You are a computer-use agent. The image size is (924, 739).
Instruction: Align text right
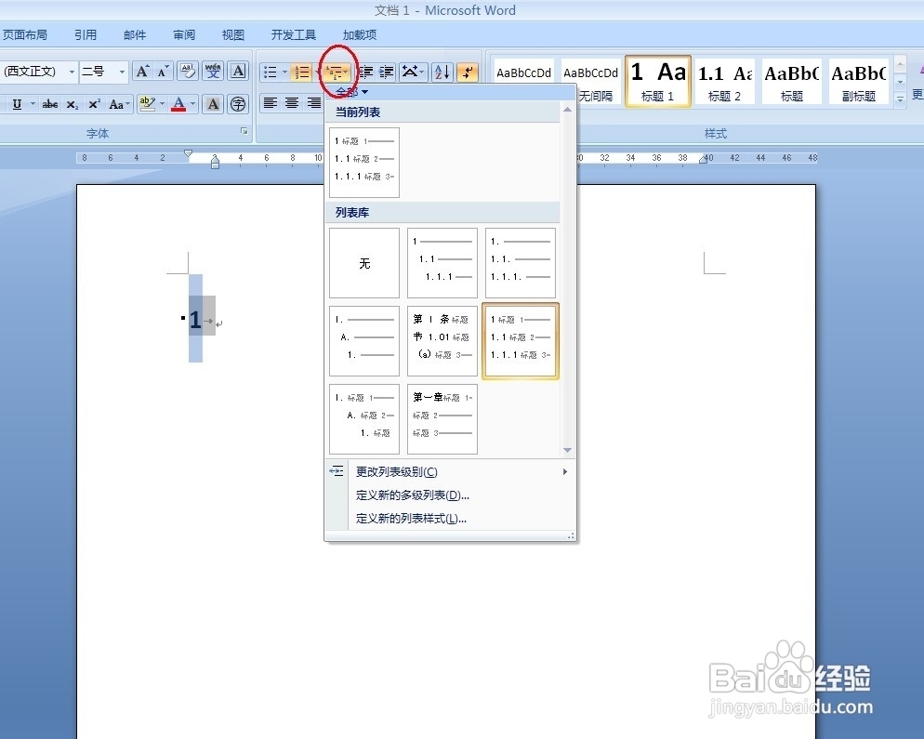314,103
